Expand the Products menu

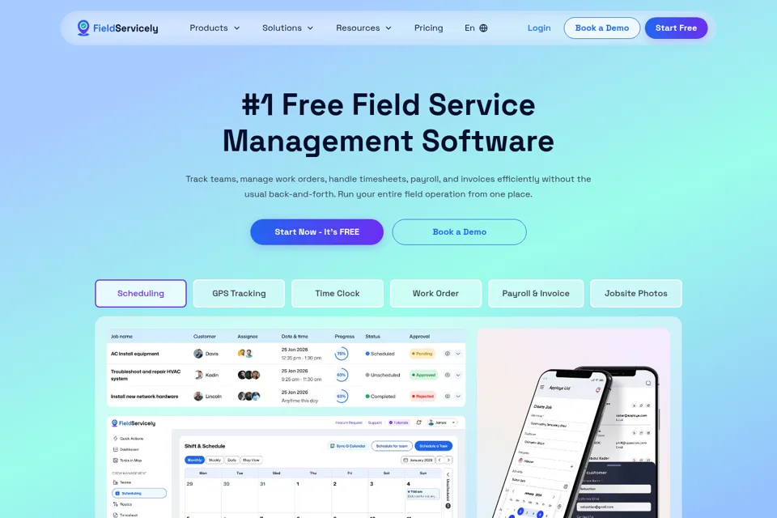pos(214,28)
